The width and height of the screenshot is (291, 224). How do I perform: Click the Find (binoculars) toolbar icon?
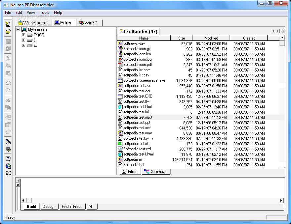point(8,100)
